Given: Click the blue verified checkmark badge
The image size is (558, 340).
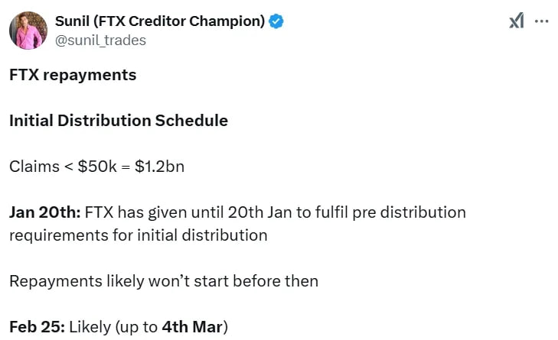Looking at the screenshot, I should (x=276, y=21).
